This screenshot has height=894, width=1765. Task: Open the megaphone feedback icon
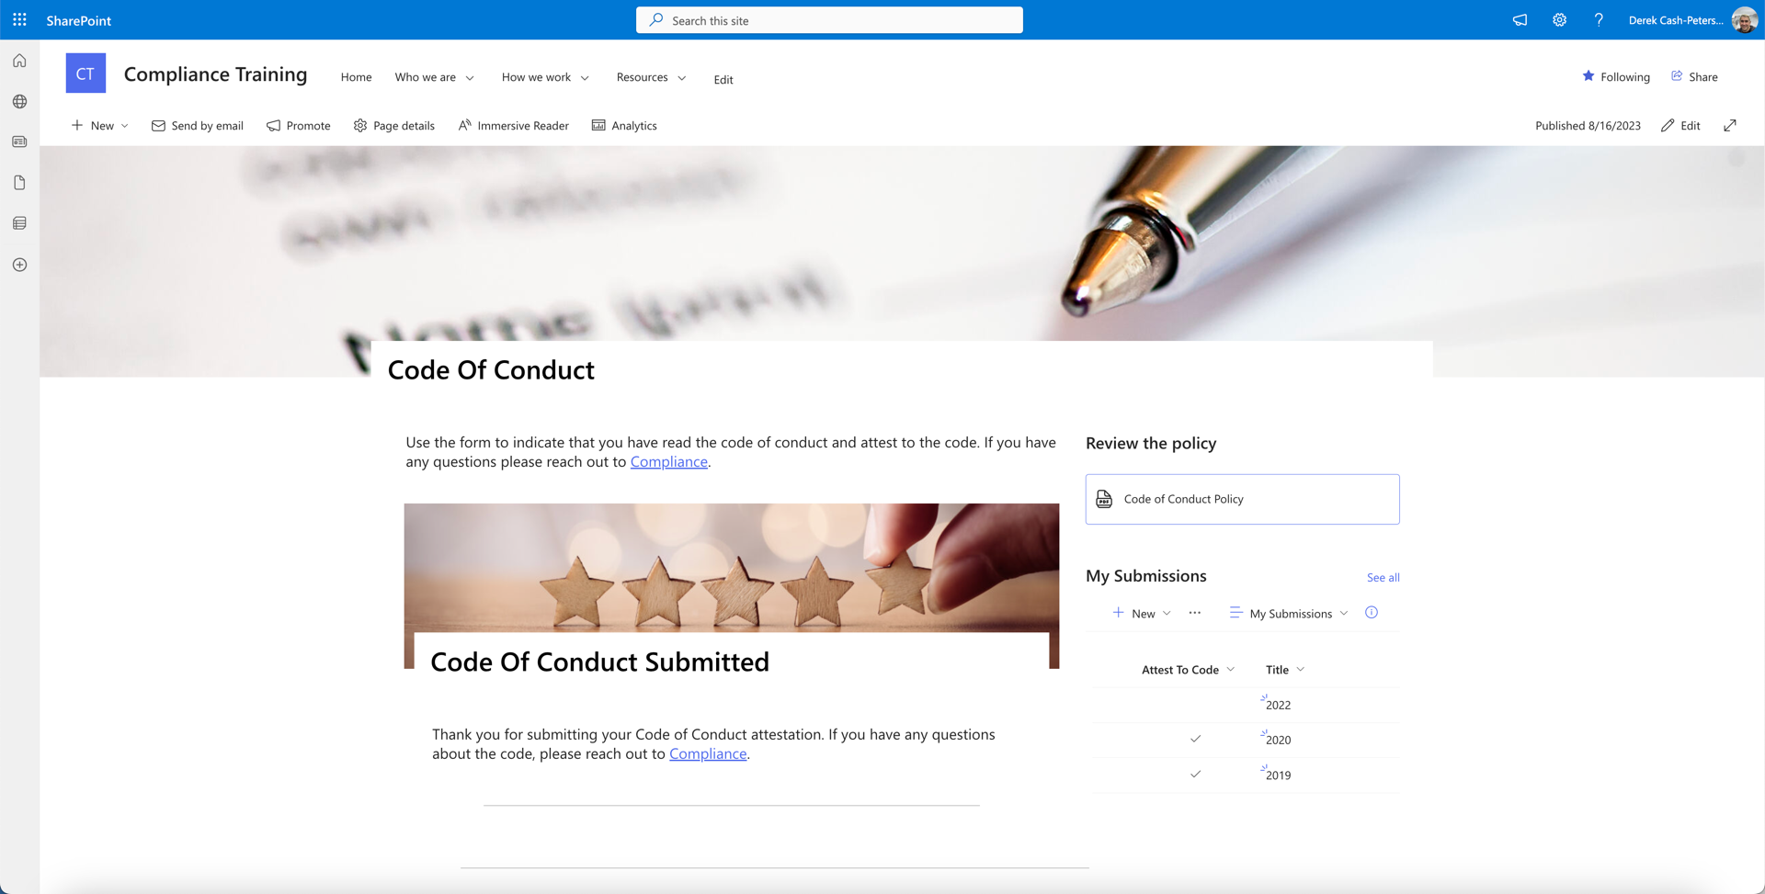click(x=1520, y=19)
